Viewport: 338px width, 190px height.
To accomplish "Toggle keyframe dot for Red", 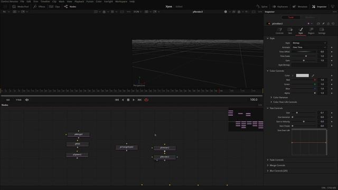I will [x=332, y=80].
